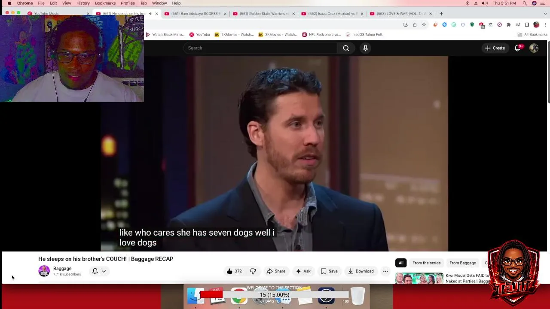Open the Baggage channel name link

pyautogui.click(x=62, y=269)
